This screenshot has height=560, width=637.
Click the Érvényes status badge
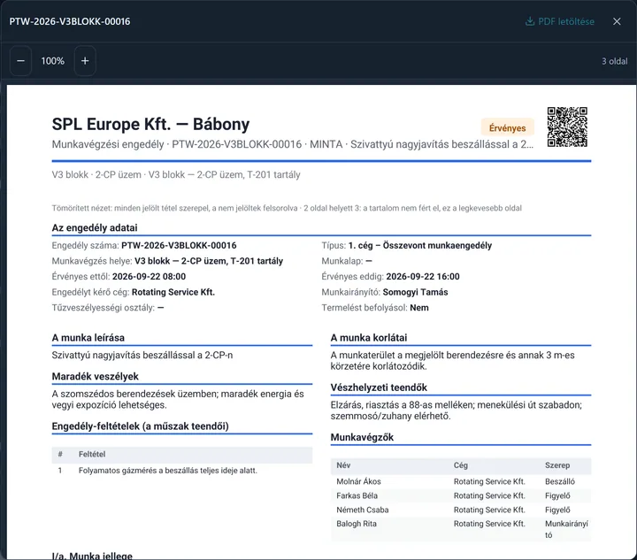(508, 128)
